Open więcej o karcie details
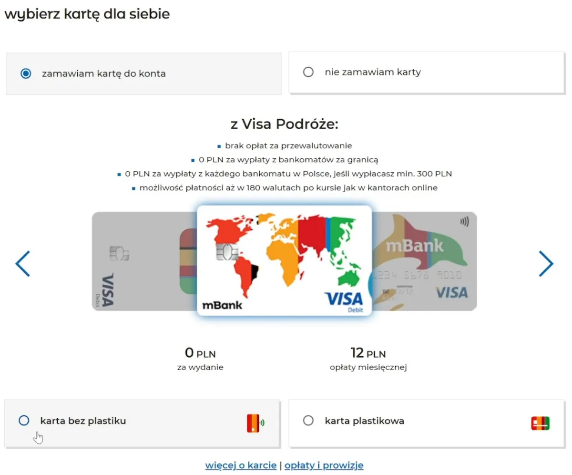This screenshot has height=475, width=572. pyautogui.click(x=241, y=465)
